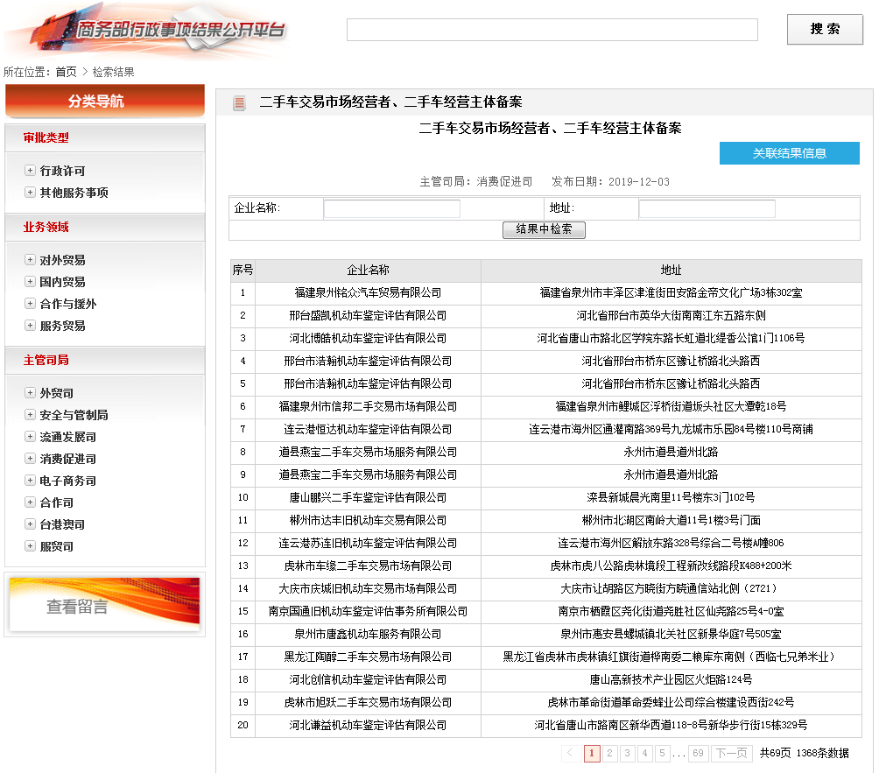This screenshot has height=773, width=879.
Task: Click the 结果中检索 button
Action: click(544, 229)
